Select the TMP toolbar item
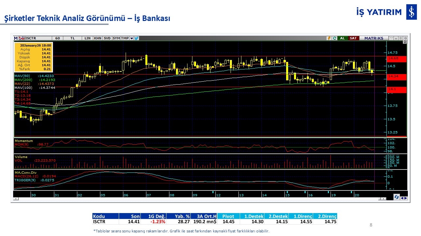The image size is (421, 236). point(125,38)
